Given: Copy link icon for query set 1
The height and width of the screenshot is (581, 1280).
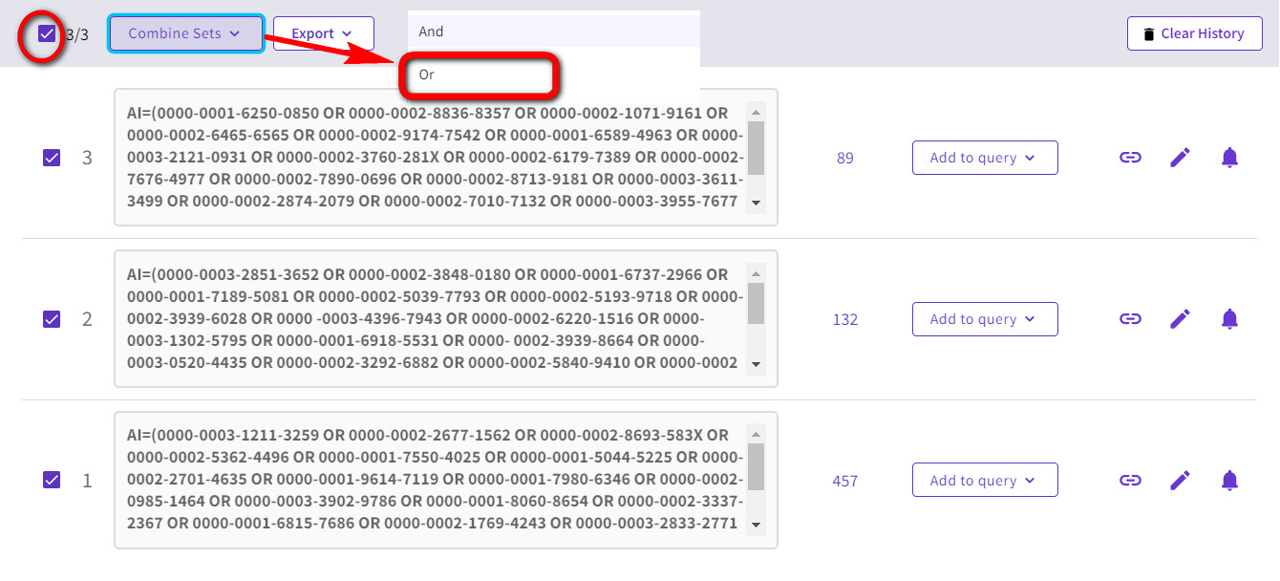Looking at the screenshot, I should point(1130,481).
